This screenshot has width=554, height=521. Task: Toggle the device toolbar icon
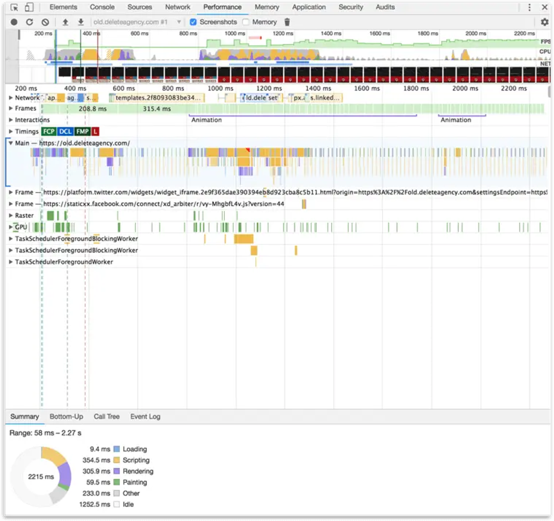pyautogui.click(x=29, y=7)
